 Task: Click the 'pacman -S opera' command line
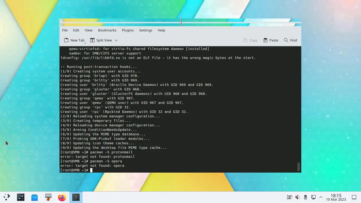click(91, 161)
